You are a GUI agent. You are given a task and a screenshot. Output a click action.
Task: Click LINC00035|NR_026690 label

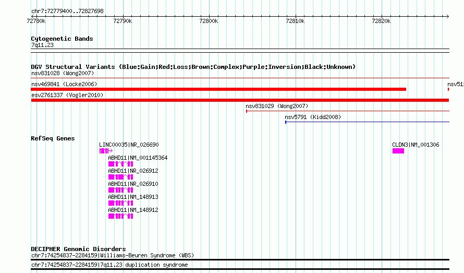point(129,145)
